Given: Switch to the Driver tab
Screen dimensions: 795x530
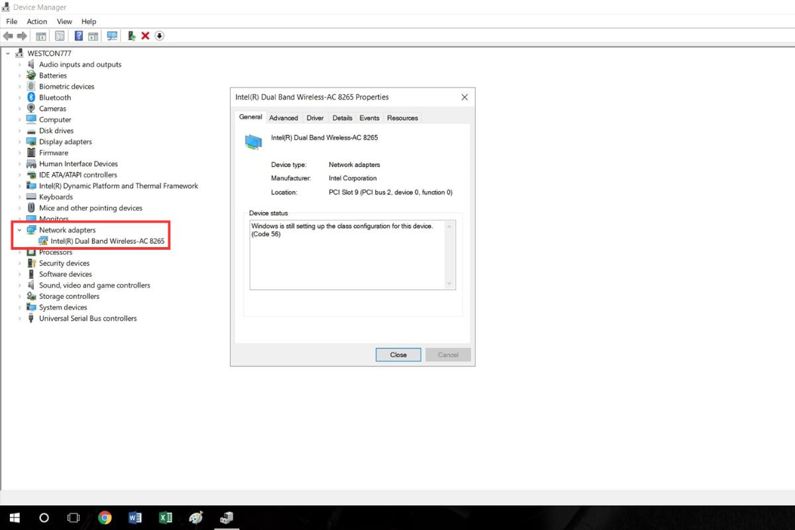Looking at the screenshot, I should (315, 118).
